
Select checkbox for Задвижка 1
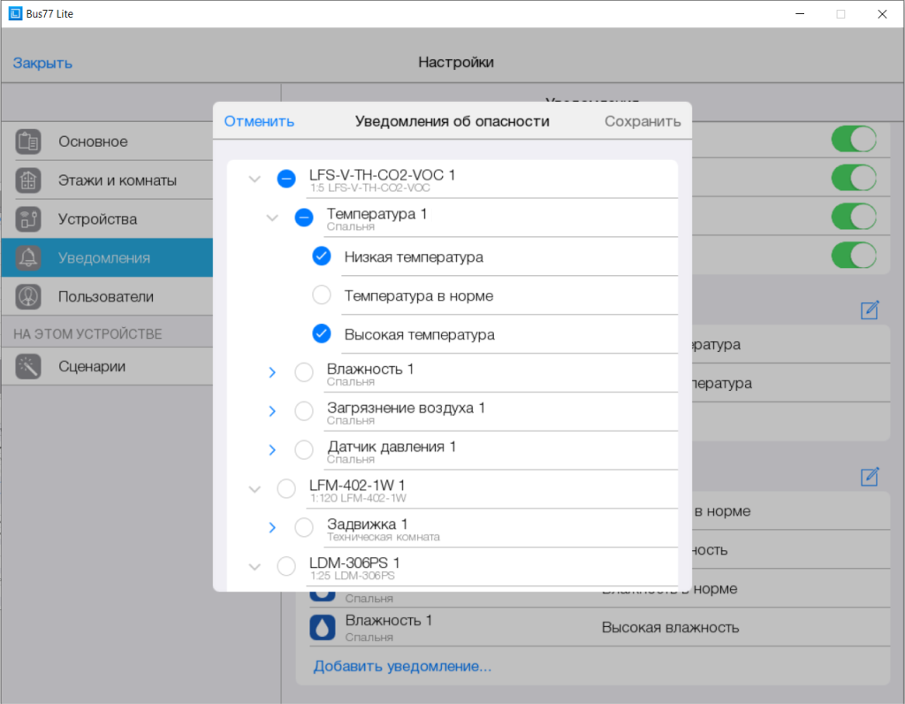(x=304, y=528)
